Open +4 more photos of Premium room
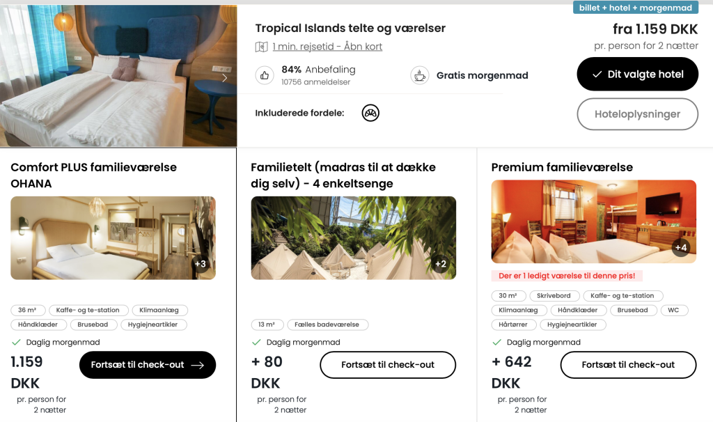This screenshot has height=422, width=713. coord(681,247)
